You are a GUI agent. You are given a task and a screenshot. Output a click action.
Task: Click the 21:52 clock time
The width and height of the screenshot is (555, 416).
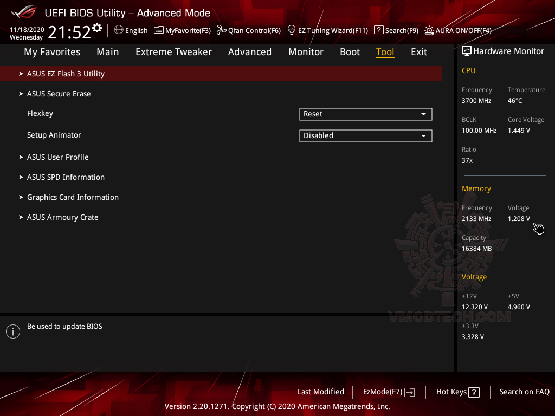pyautogui.click(x=69, y=32)
